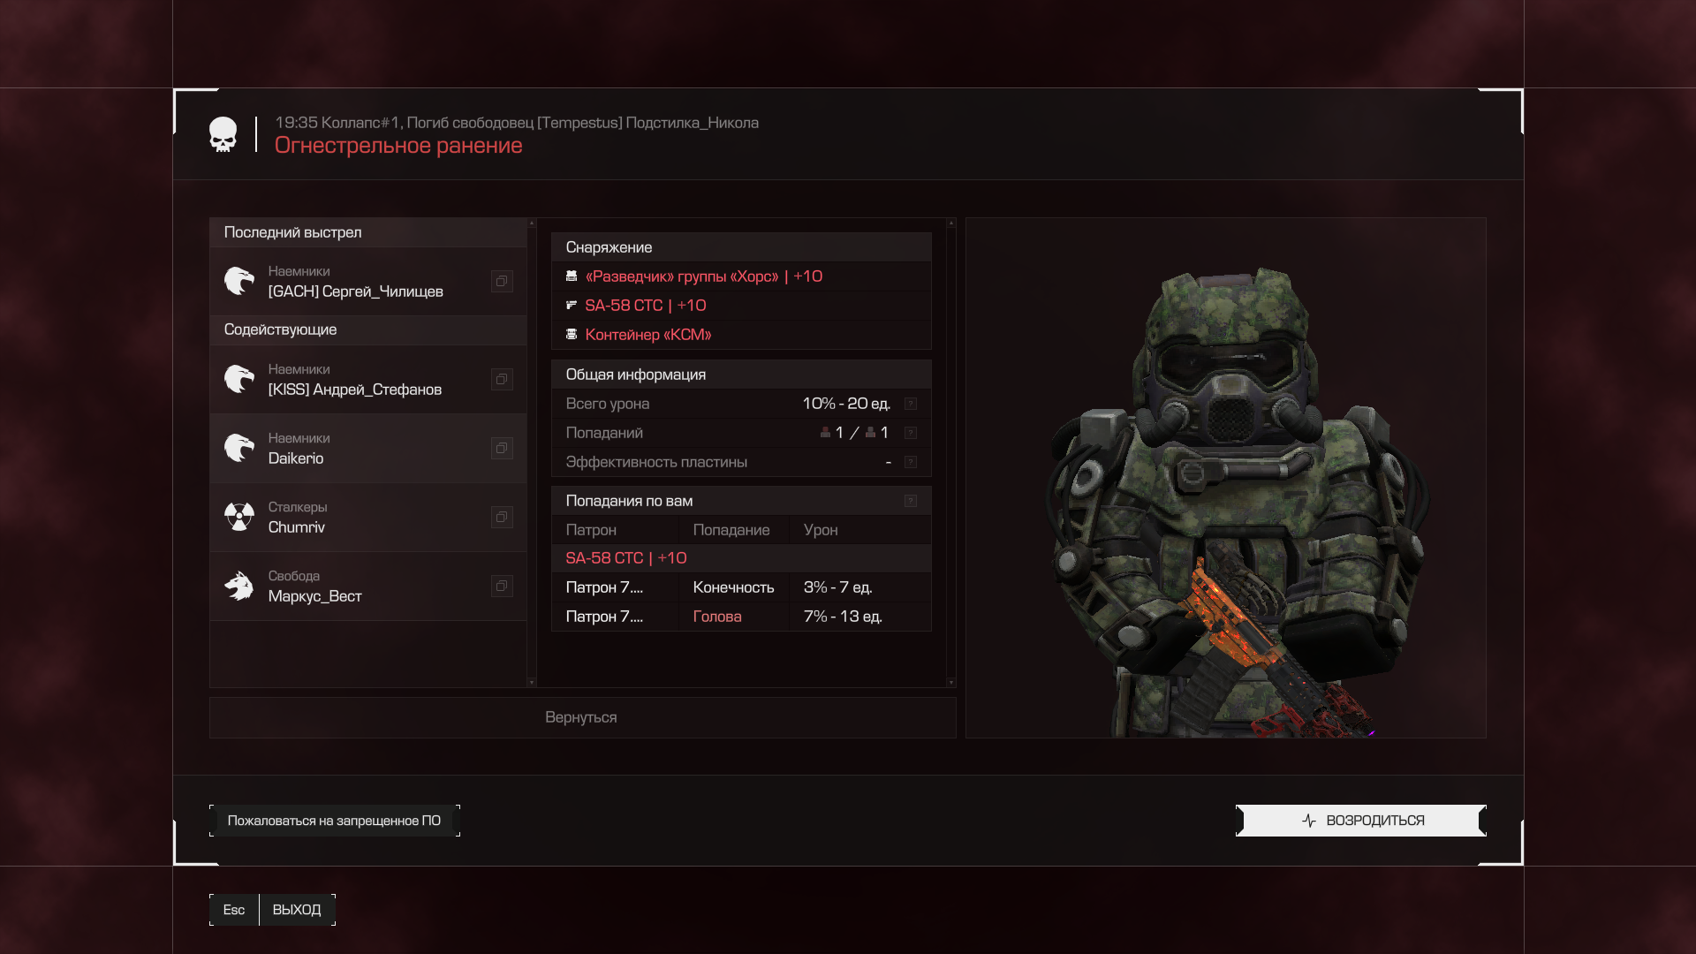
Task: Click Пожаловаться на запрещенное ПО button
Action: (x=335, y=821)
